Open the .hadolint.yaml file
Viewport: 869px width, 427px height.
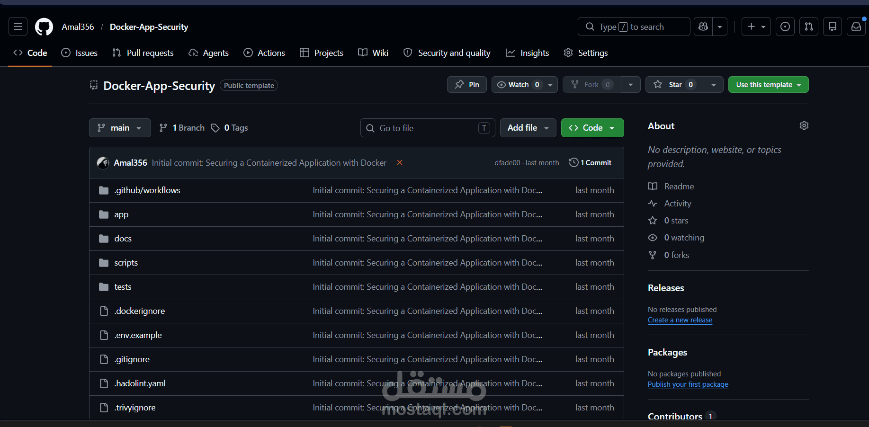(140, 383)
